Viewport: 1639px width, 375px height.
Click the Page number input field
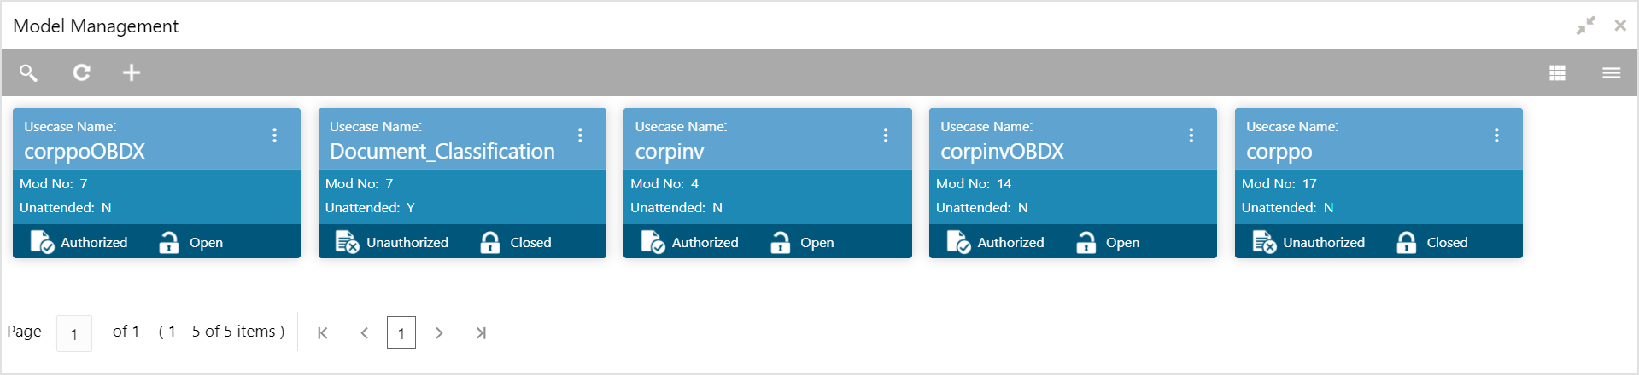(x=74, y=333)
